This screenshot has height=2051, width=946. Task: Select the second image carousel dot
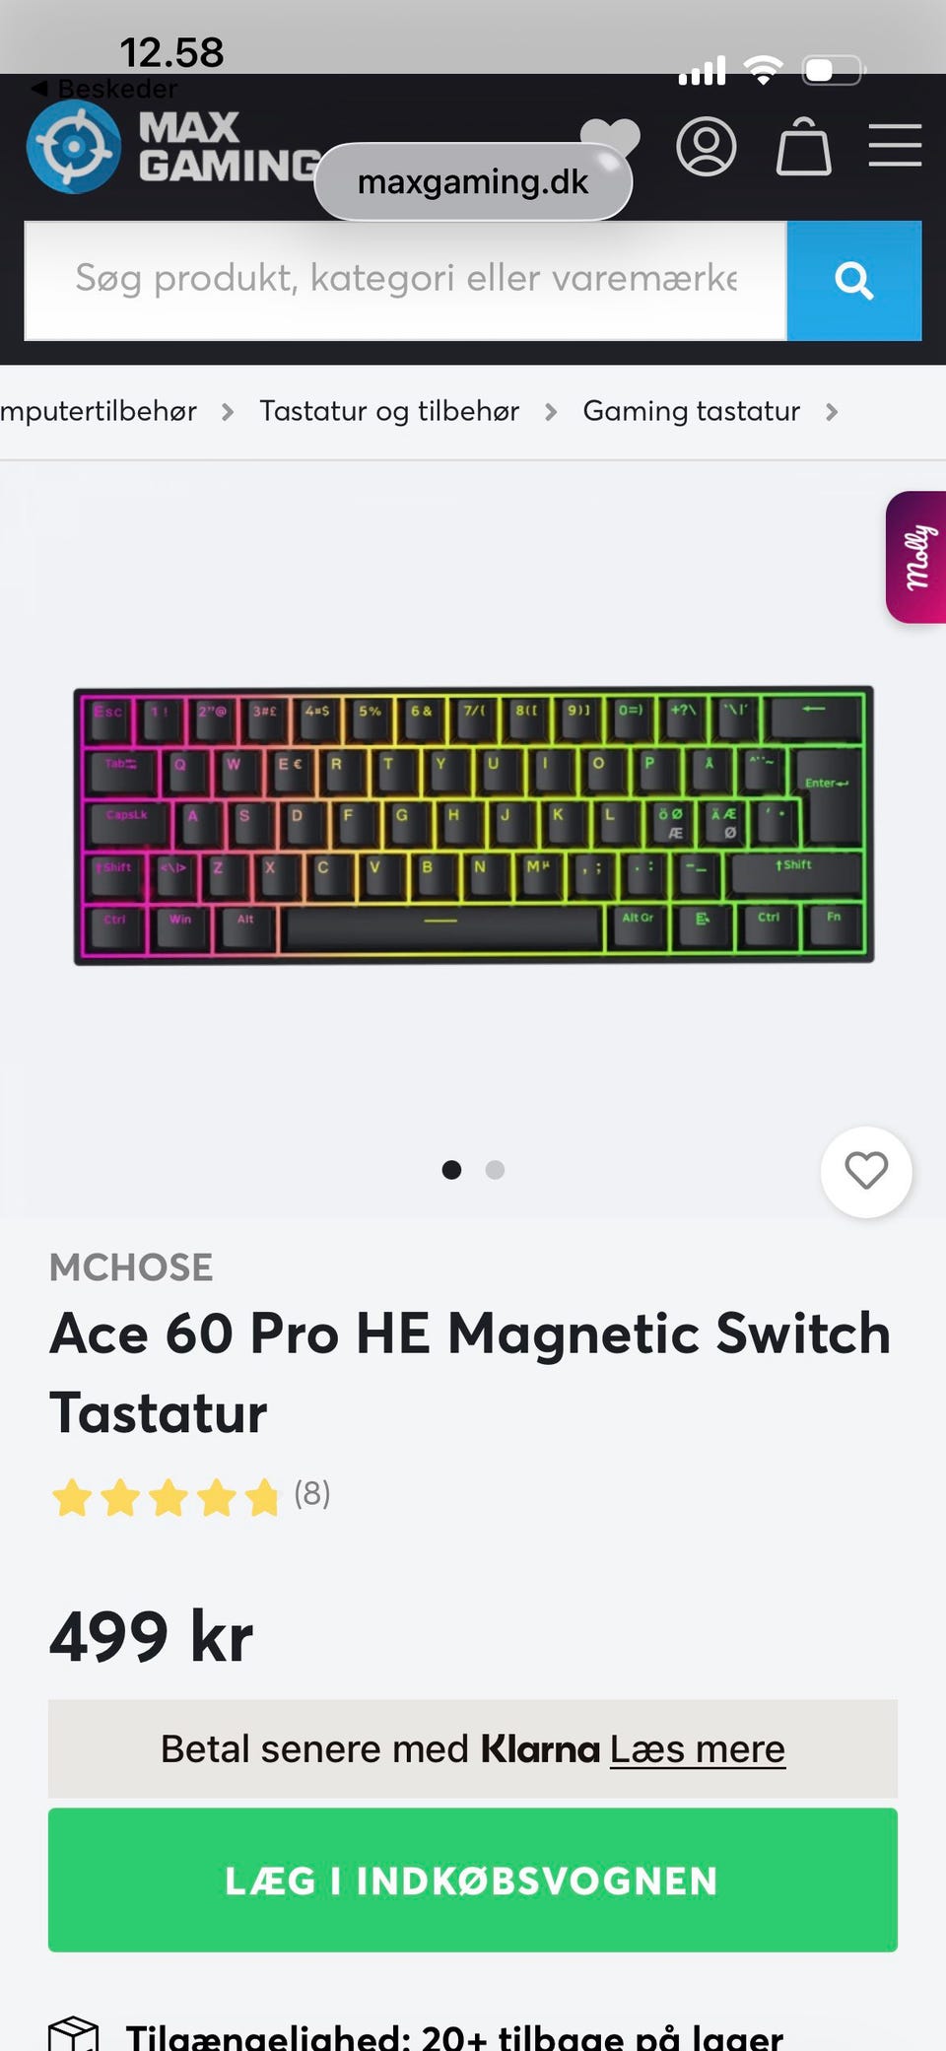pyautogui.click(x=495, y=1170)
